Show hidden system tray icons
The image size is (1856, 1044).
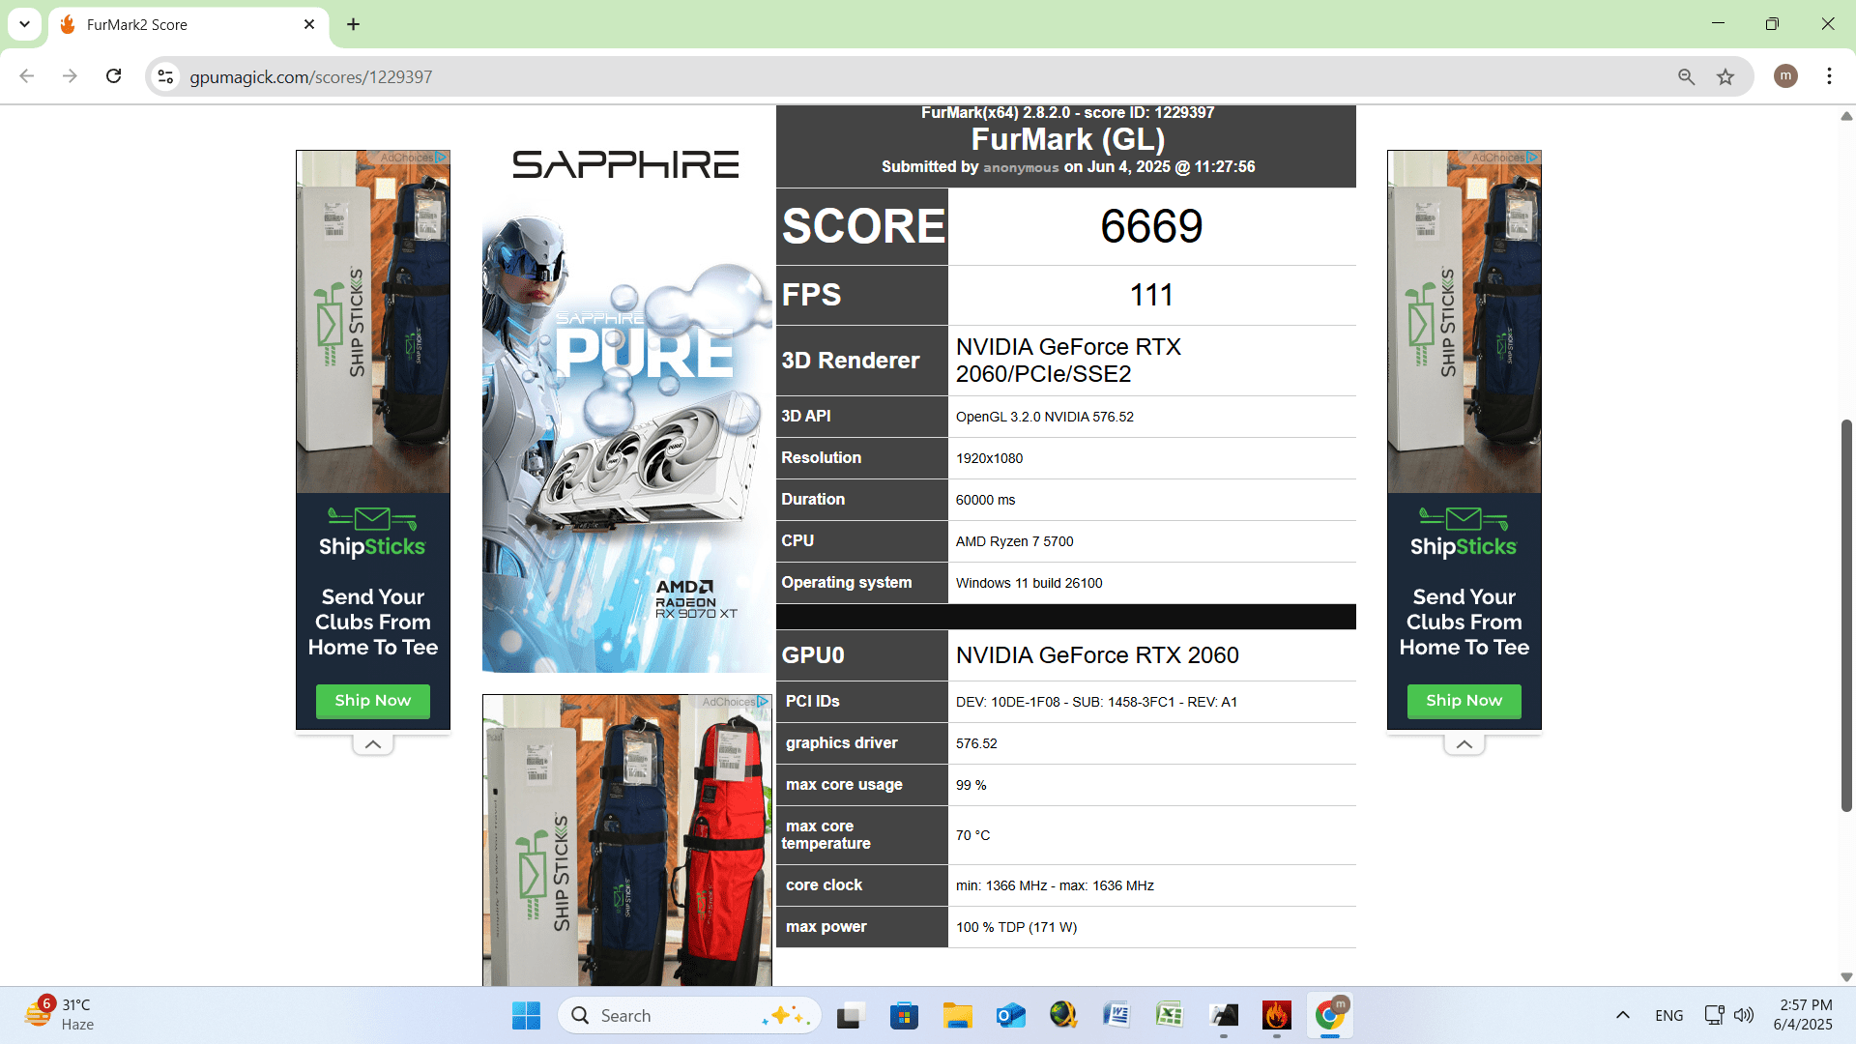(x=1623, y=1015)
